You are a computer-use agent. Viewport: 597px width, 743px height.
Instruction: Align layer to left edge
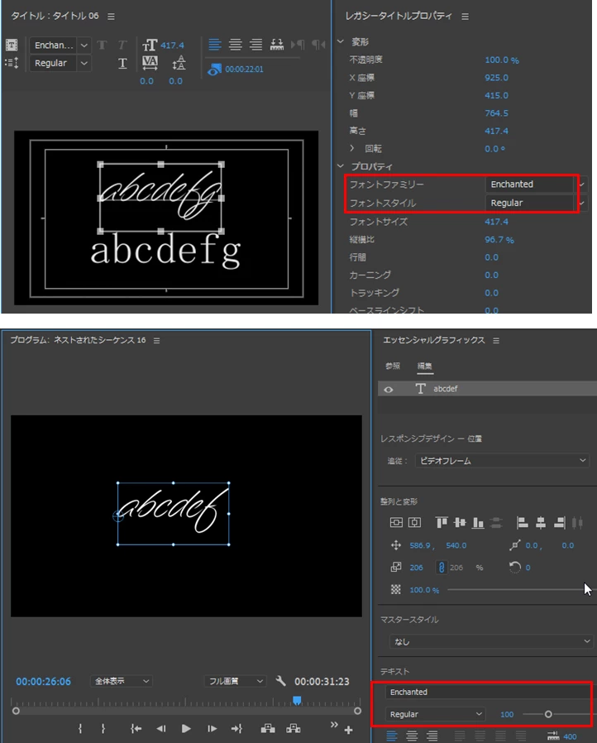[x=523, y=523]
